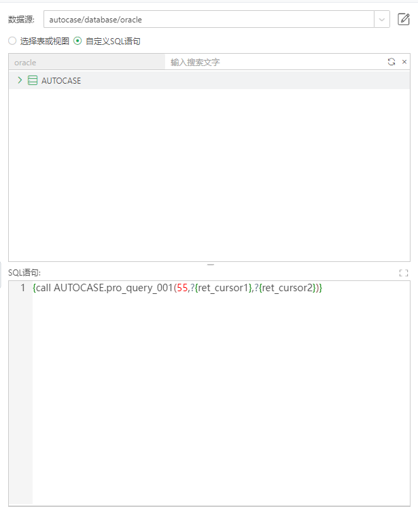
Task: Click the panel splitter handle above SQL语句
Action: click(211, 265)
